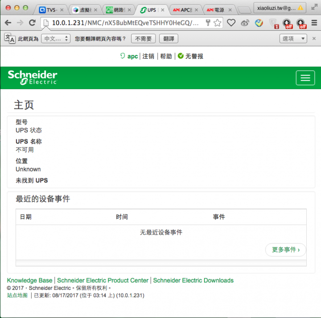Open the Knowledge Base link
Viewport: 321px width, 318px height.
pyautogui.click(x=29, y=280)
